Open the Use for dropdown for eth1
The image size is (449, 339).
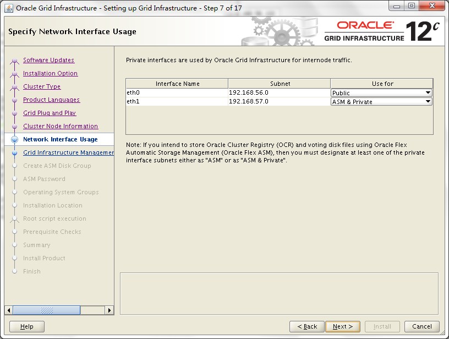(381, 102)
